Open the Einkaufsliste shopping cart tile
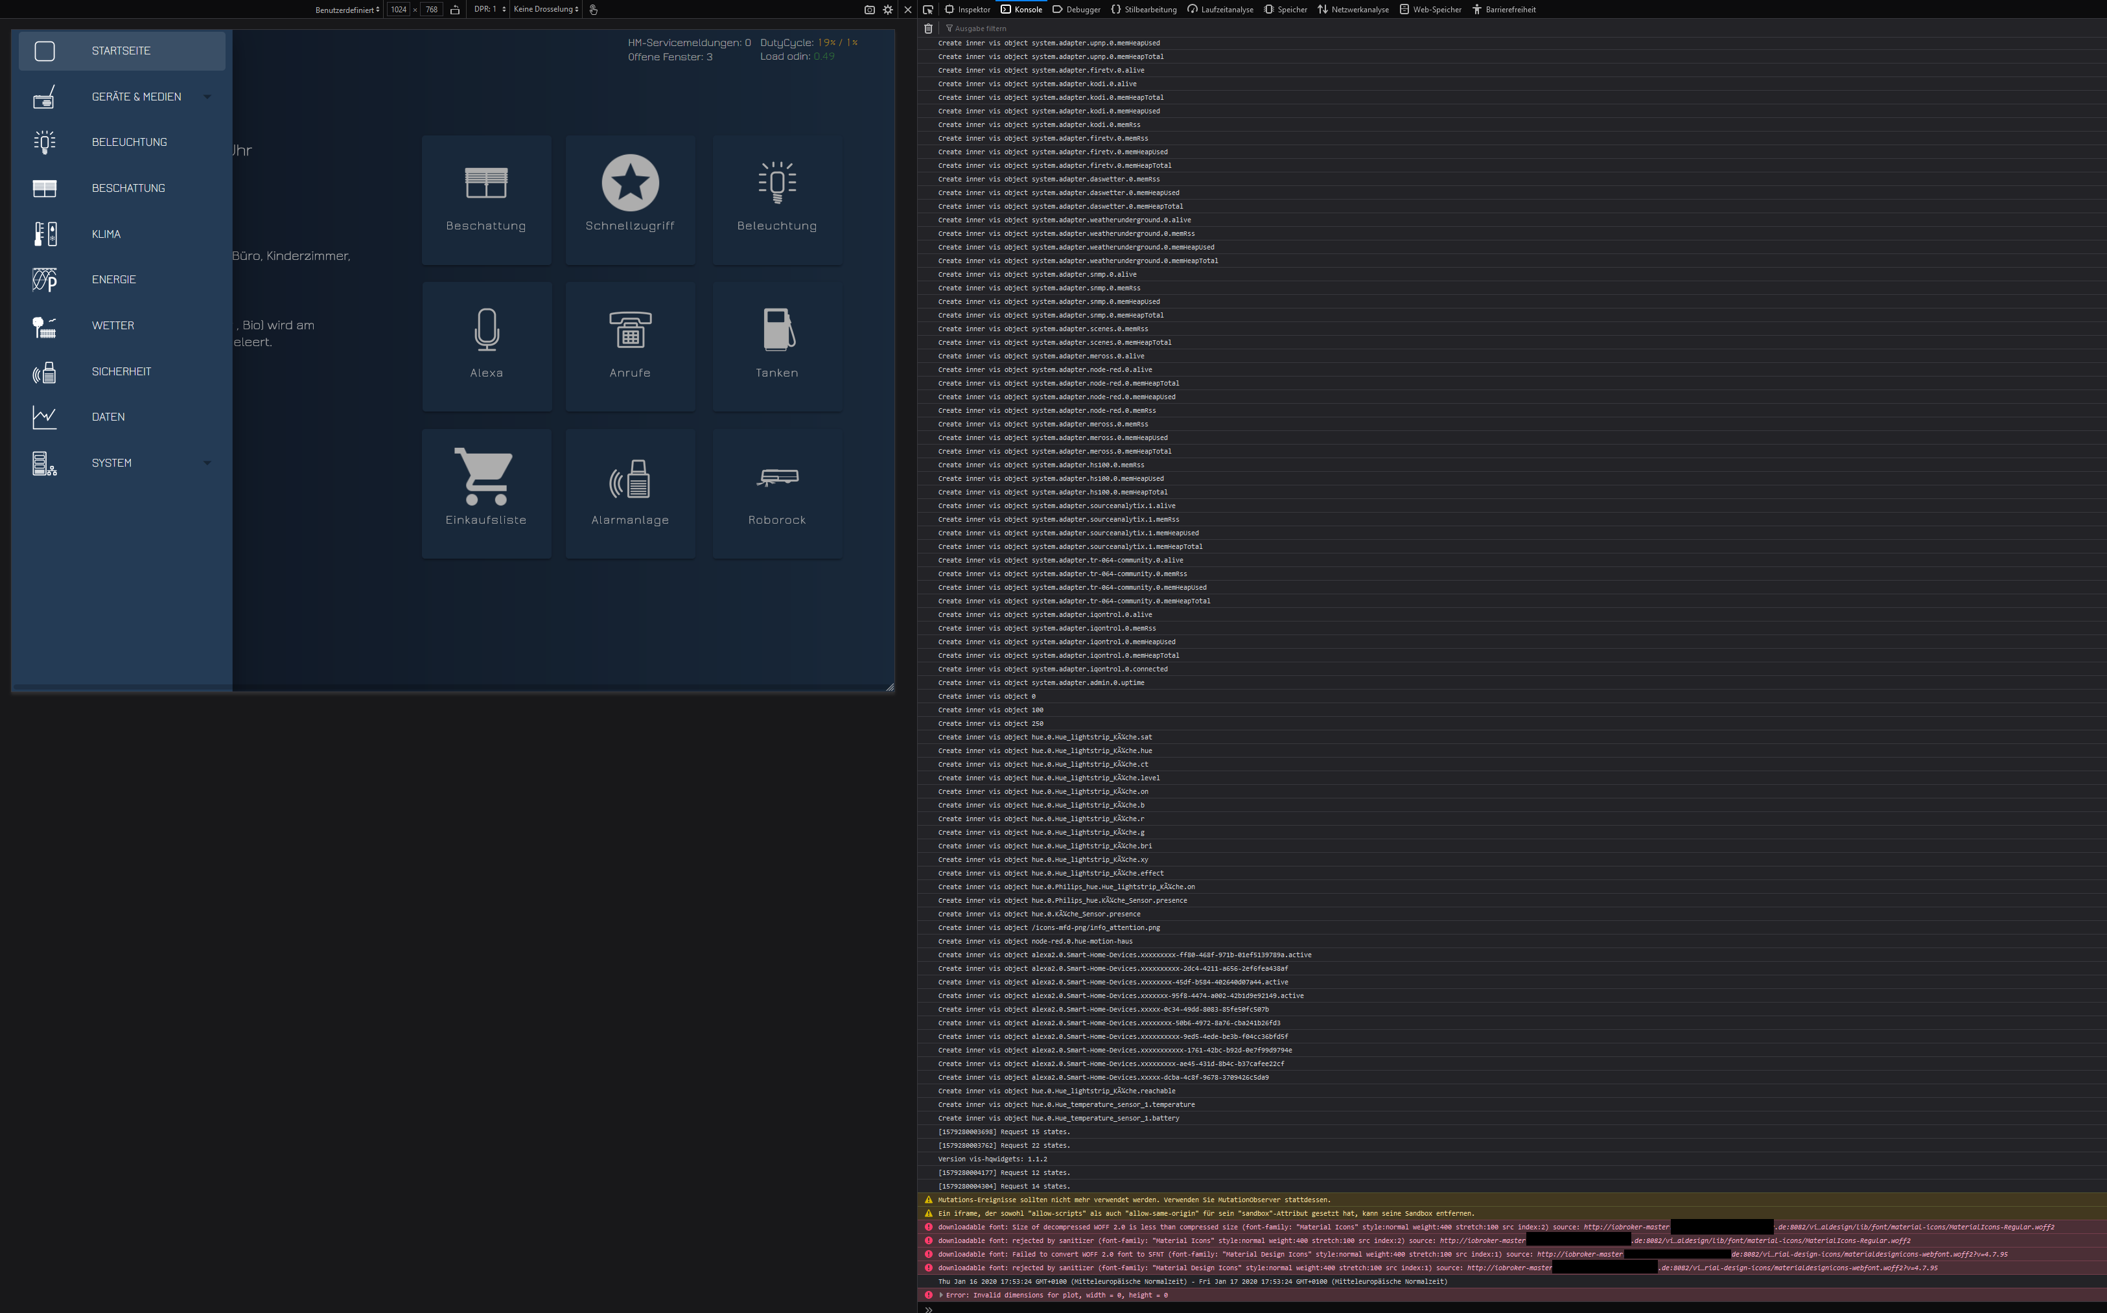 [486, 493]
